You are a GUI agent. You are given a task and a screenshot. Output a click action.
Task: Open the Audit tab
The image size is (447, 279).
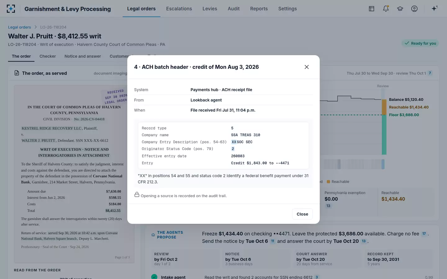[234, 9]
